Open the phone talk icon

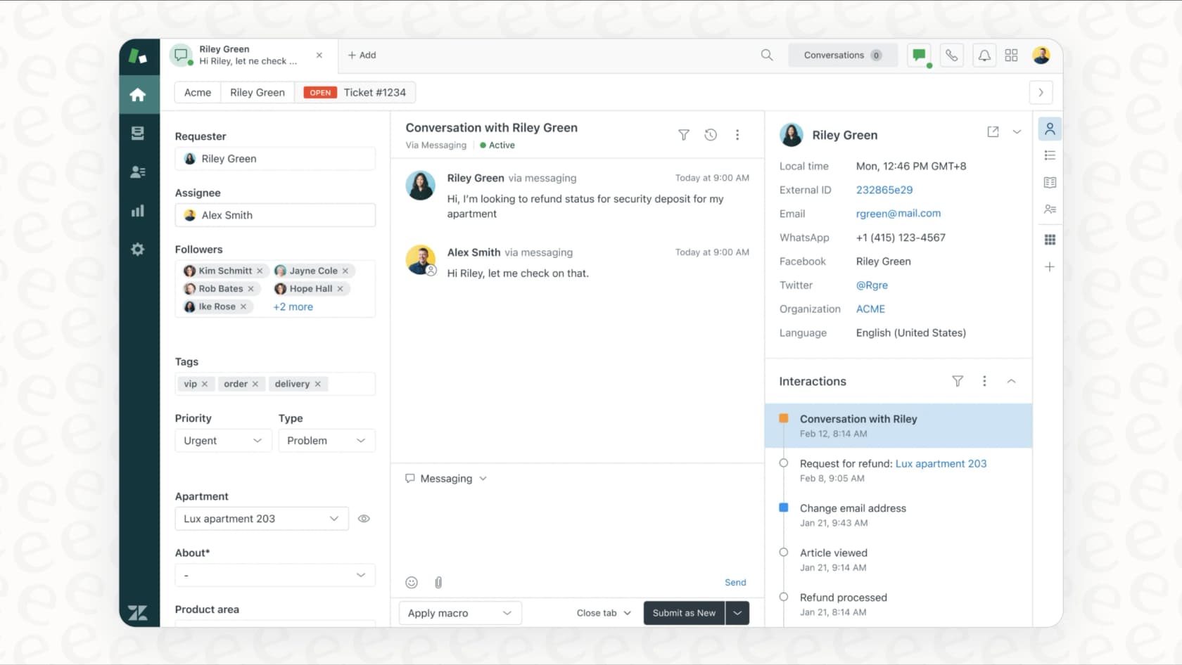click(951, 55)
